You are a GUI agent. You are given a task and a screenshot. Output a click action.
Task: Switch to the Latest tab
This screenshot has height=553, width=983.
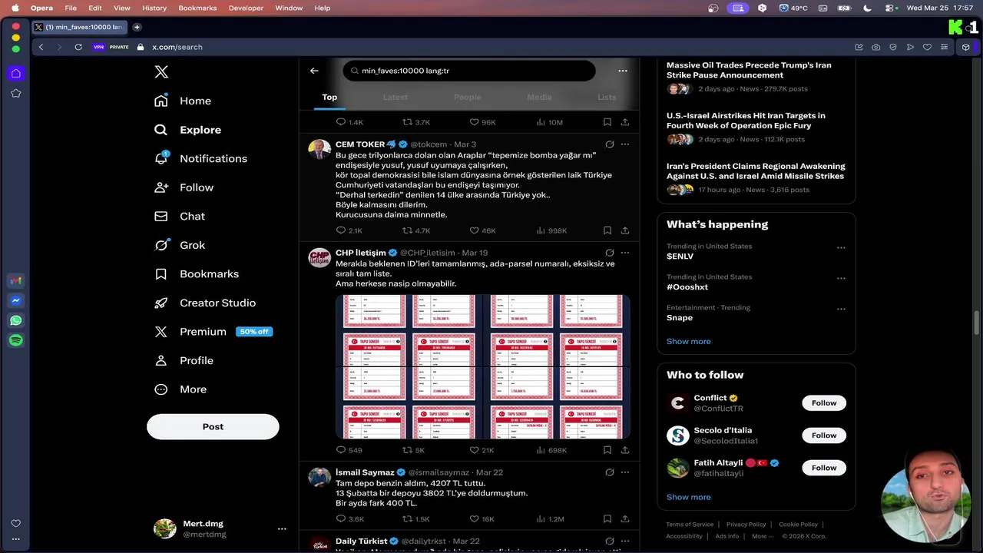click(x=396, y=97)
